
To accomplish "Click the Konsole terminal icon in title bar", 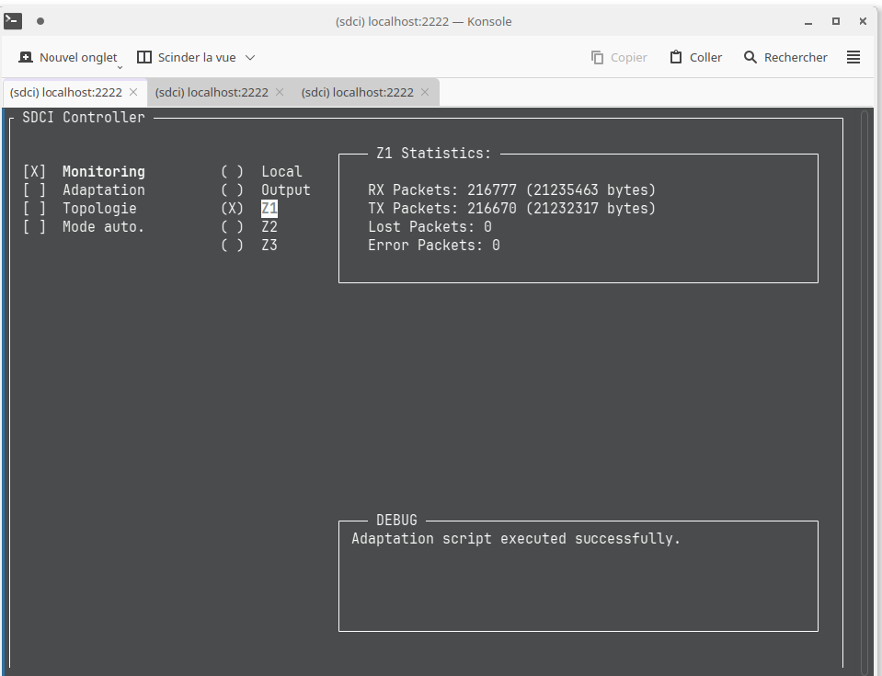I will pos(13,20).
